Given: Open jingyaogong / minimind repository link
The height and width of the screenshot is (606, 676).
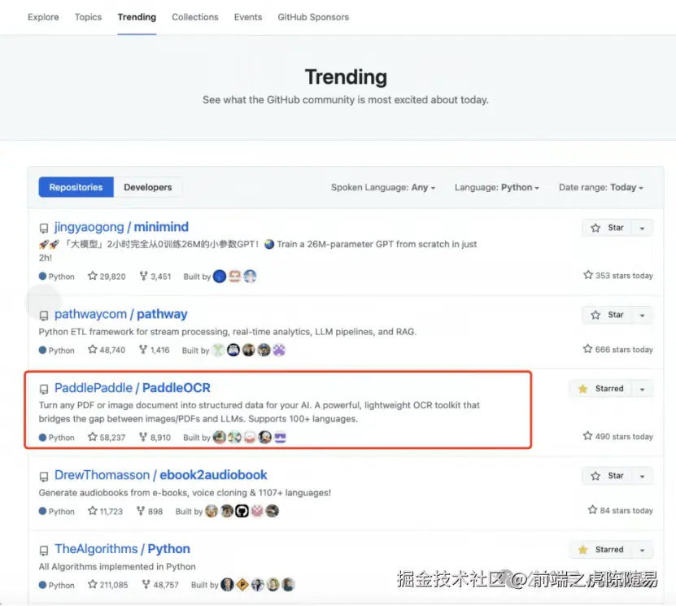Looking at the screenshot, I should click(121, 227).
